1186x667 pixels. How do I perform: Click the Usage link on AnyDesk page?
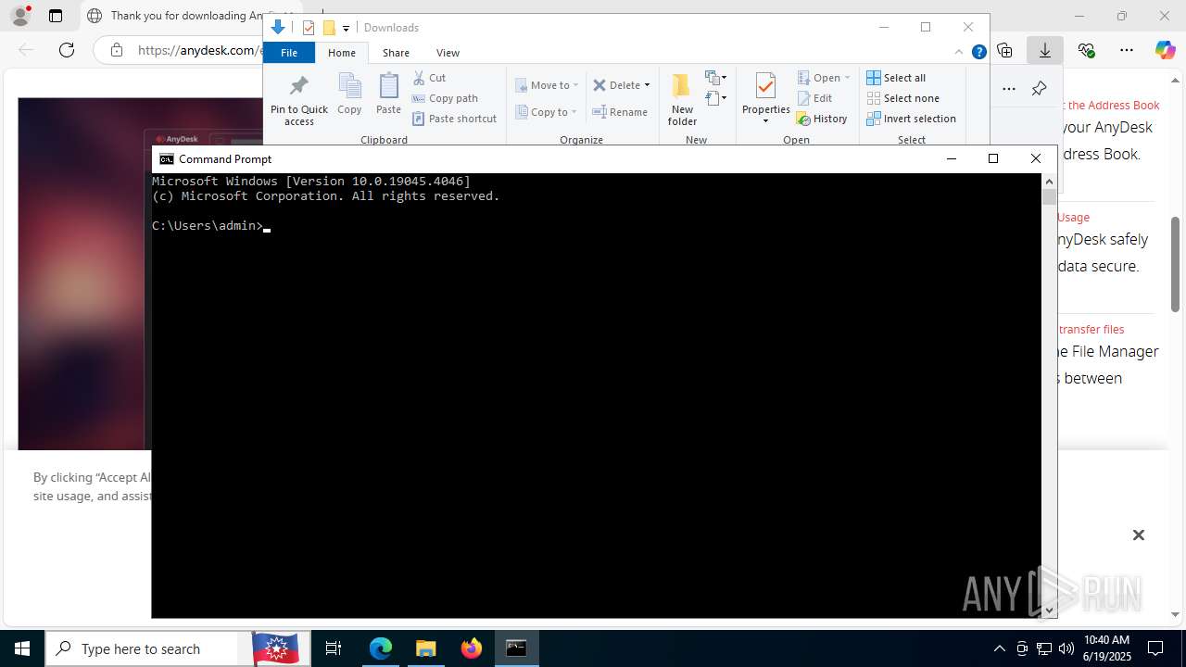[x=1073, y=217]
